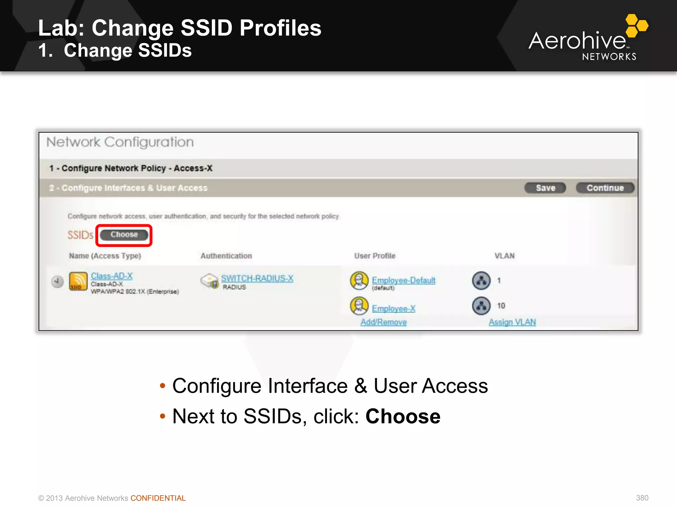Screen dimensions: 677x508
Task: Open the Employee-X user profile link
Action: 393,308
